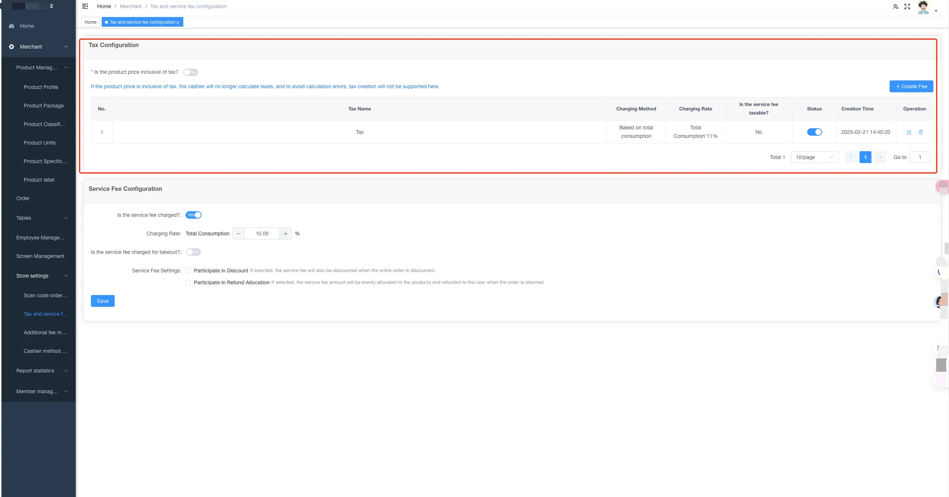The height and width of the screenshot is (497, 949).
Task: Click the dropdown caret beside the avatar
Action: coord(936,11)
